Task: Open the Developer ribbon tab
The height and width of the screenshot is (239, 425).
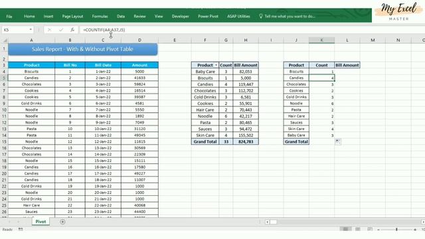Action: [181, 16]
